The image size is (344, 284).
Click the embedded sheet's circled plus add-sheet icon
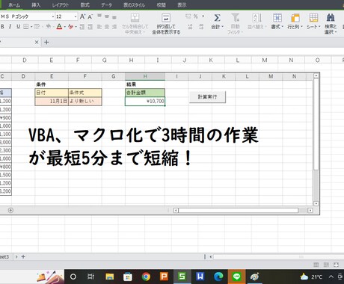[10, 210]
